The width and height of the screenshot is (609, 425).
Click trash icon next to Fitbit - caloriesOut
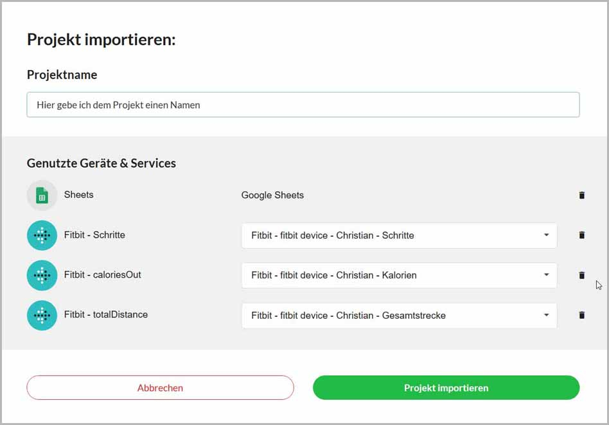[581, 275]
